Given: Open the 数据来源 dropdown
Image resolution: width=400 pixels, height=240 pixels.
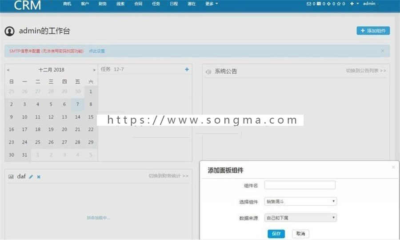Looking at the screenshot, I should 300,218.
